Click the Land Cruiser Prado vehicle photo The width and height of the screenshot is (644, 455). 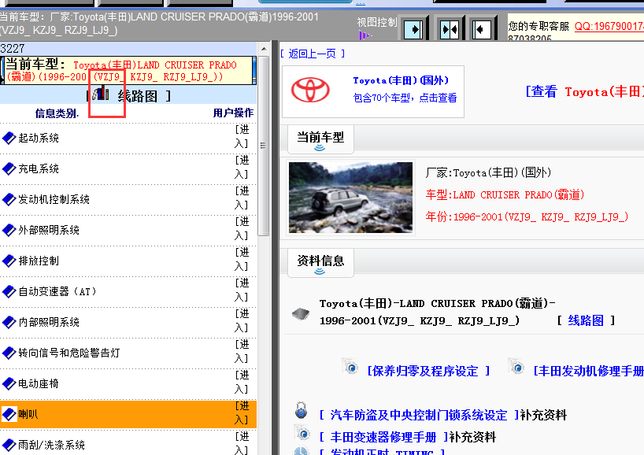[351, 198]
